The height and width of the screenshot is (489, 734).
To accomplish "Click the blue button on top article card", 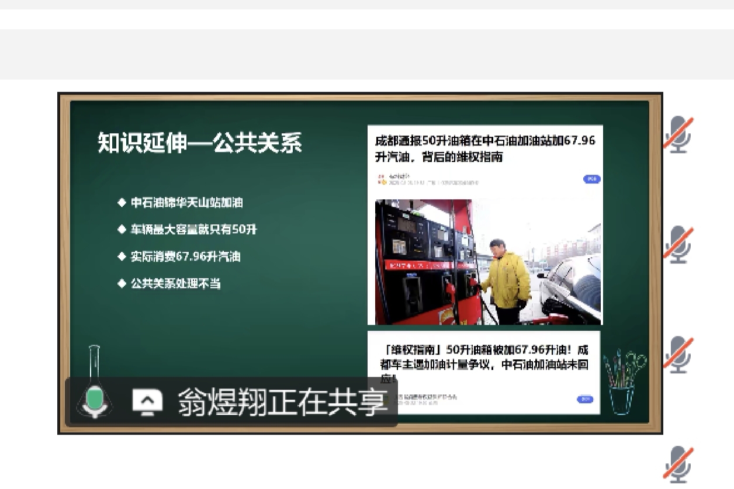I will 591,179.
